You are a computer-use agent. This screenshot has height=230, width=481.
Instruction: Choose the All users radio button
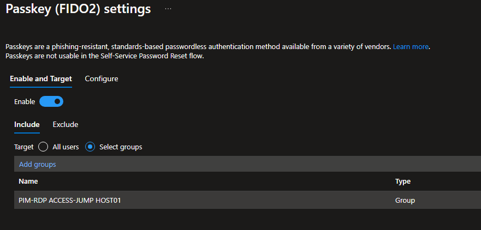(x=44, y=147)
